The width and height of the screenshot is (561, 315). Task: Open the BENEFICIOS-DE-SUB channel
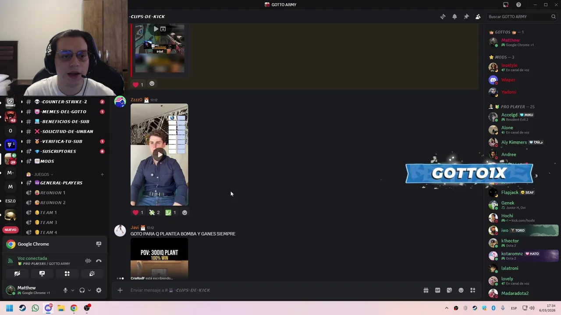65,122
